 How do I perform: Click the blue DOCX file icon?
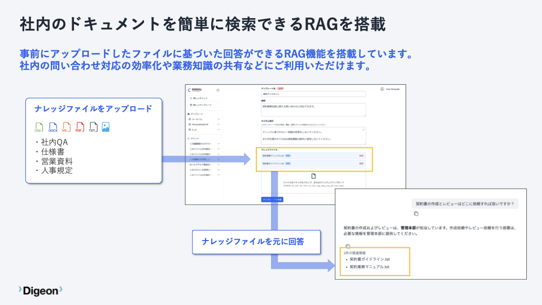[53, 127]
